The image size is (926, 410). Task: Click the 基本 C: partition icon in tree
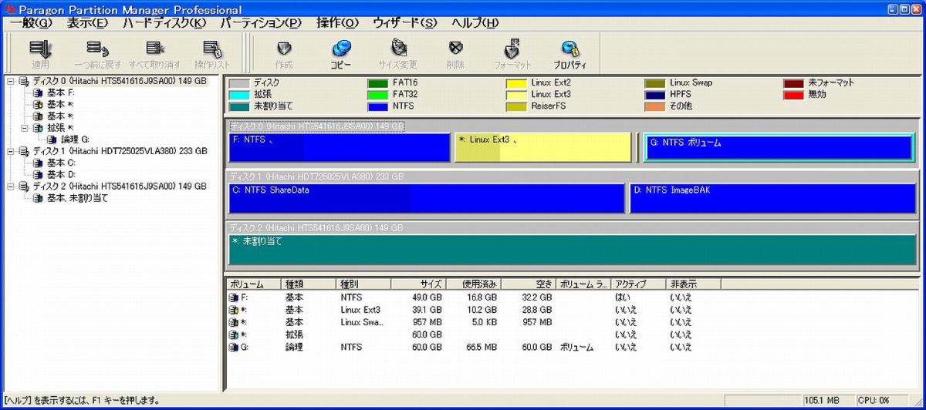click(38, 163)
